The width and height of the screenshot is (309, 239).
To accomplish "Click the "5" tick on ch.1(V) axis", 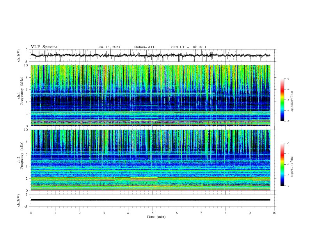I will [x=27, y=50].
